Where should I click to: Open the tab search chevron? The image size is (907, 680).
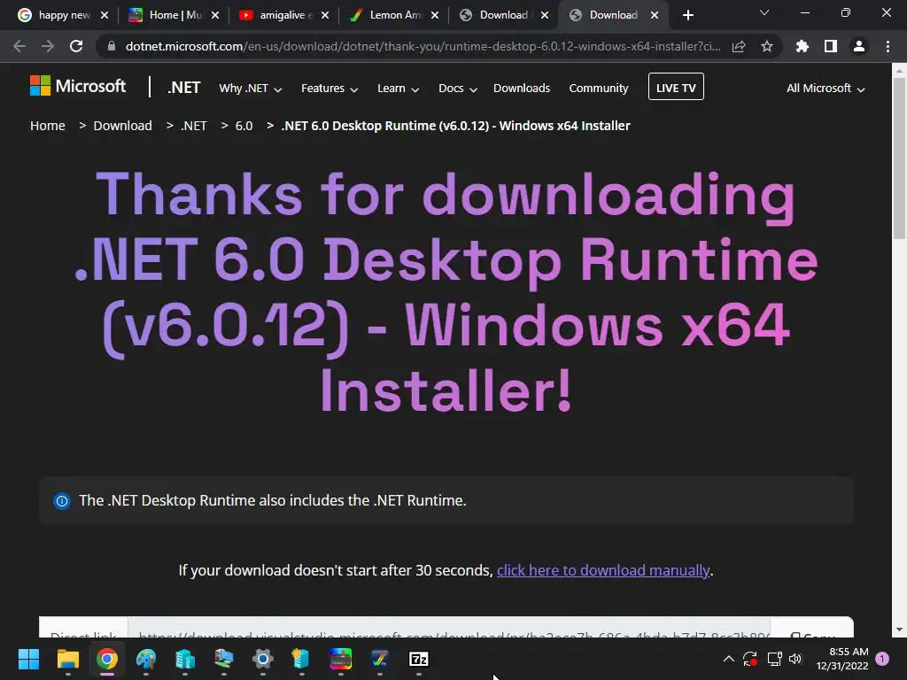pyautogui.click(x=764, y=12)
